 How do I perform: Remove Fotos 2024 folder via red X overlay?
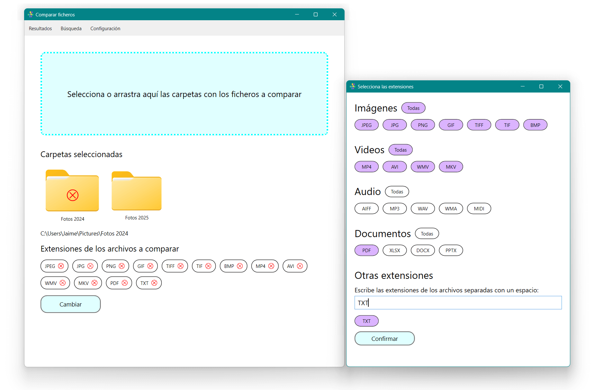click(73, 195)
